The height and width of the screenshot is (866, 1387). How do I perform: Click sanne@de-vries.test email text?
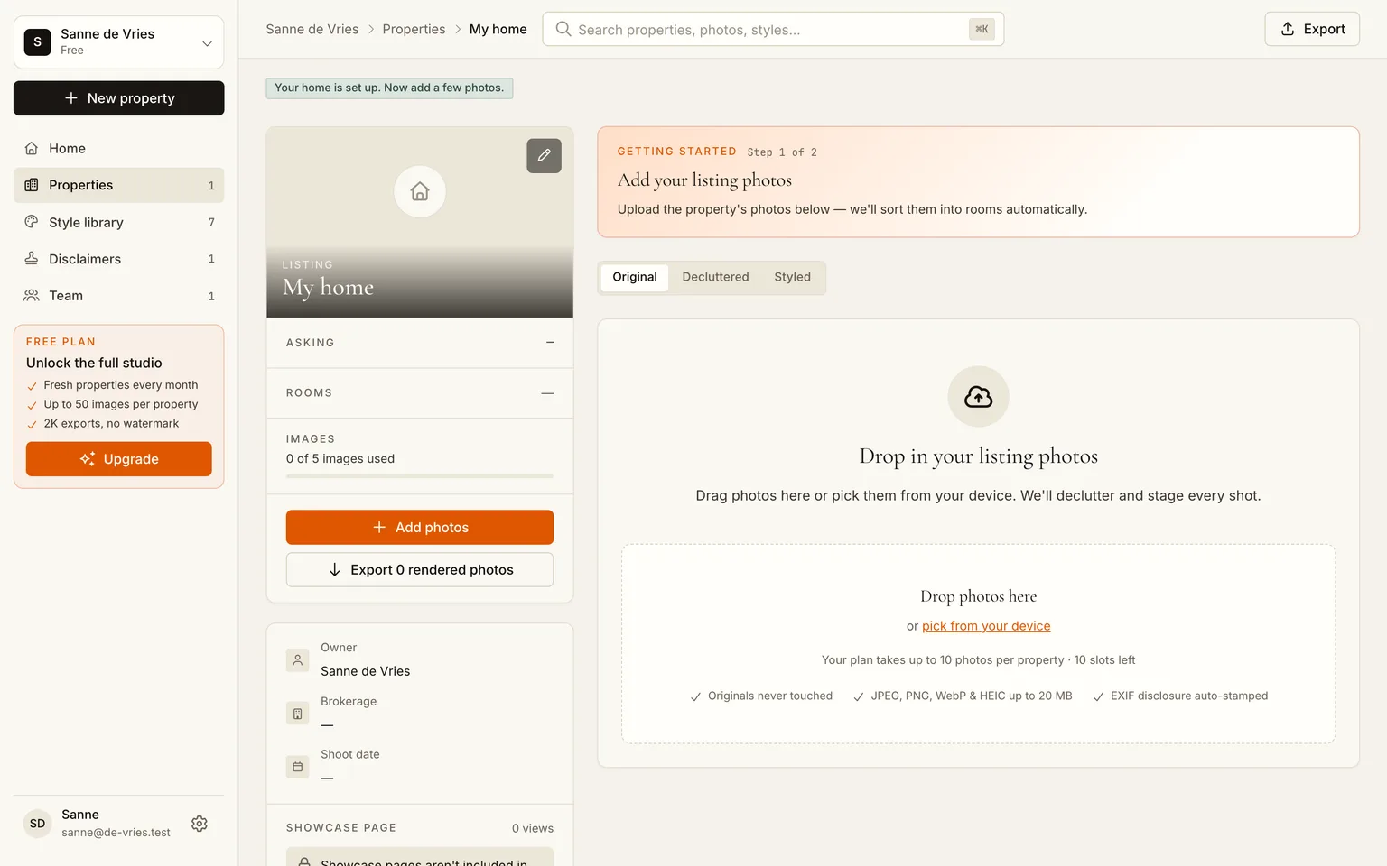coord(116,833)
